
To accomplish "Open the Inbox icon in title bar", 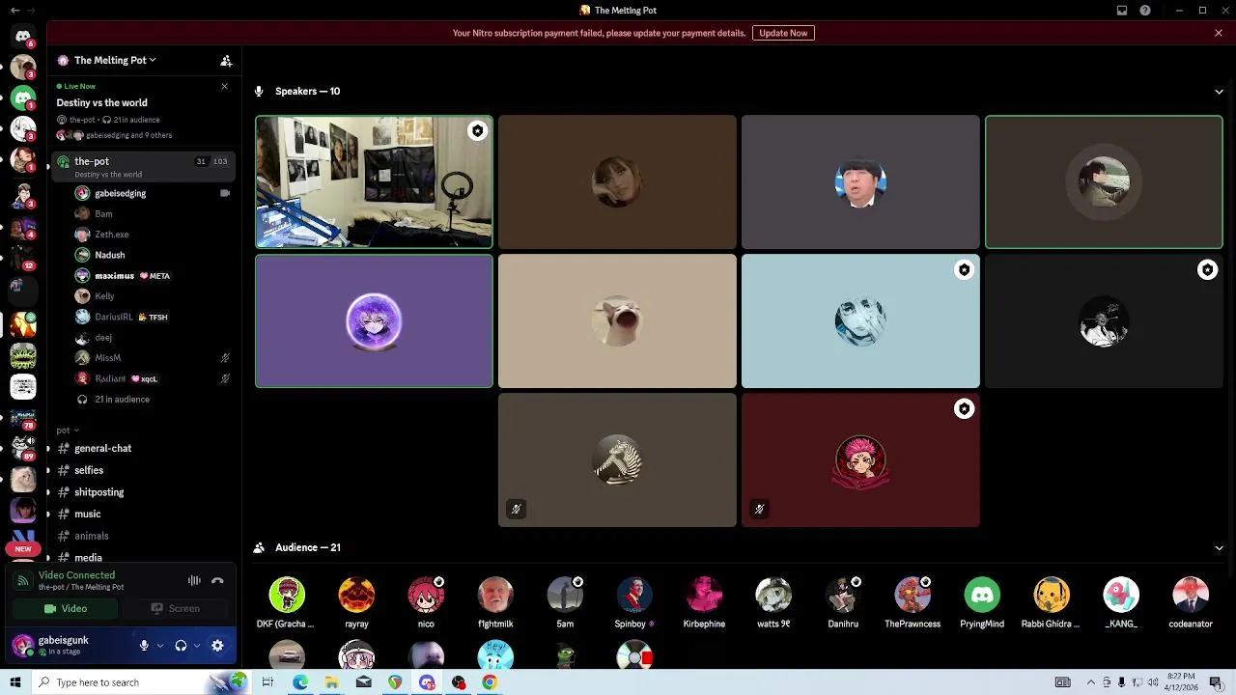I will pyautogui.click(x=1122, y=11).
